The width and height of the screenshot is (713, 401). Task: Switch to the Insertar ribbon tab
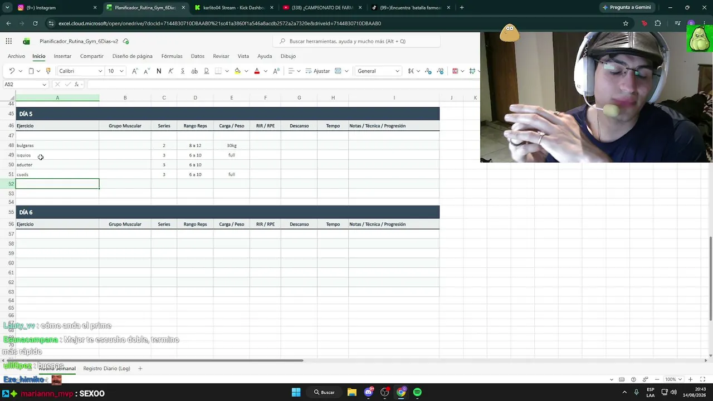pos(62,56)
